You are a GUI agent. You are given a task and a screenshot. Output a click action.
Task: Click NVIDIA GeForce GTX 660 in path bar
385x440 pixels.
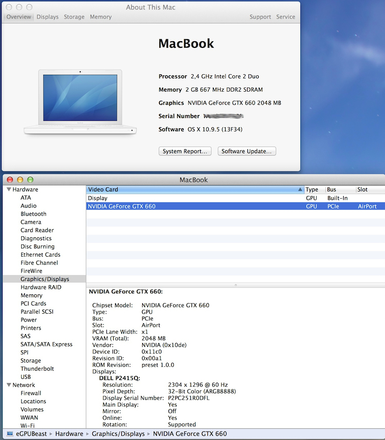pos(189,434)
